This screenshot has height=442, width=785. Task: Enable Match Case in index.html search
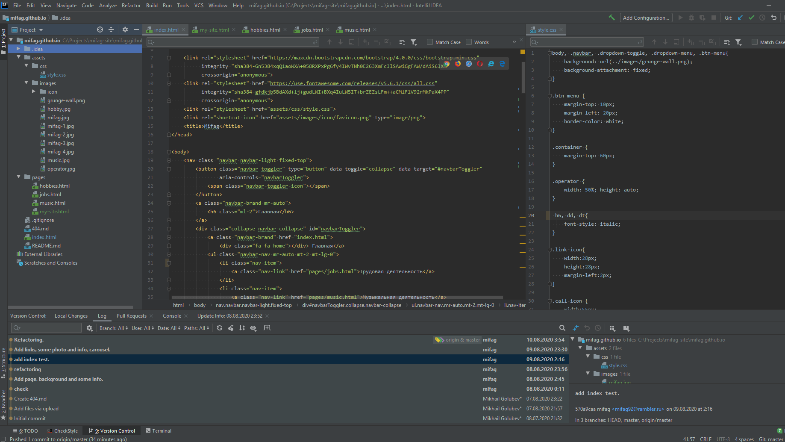(x=430, y=42)
